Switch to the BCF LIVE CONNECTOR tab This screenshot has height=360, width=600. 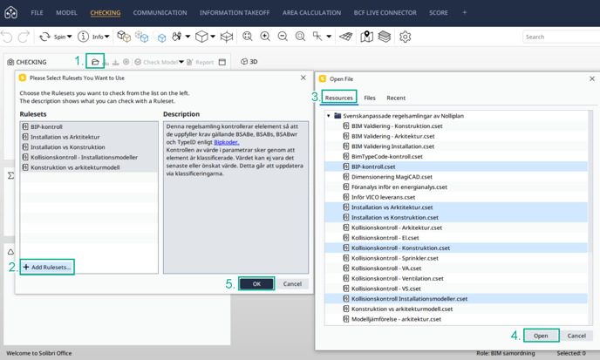[x=385, y=12]
